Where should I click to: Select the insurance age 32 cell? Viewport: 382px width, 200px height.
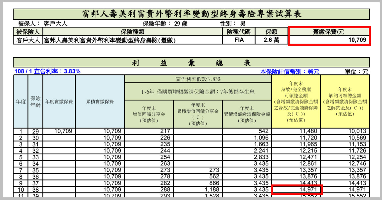point(35,151)
